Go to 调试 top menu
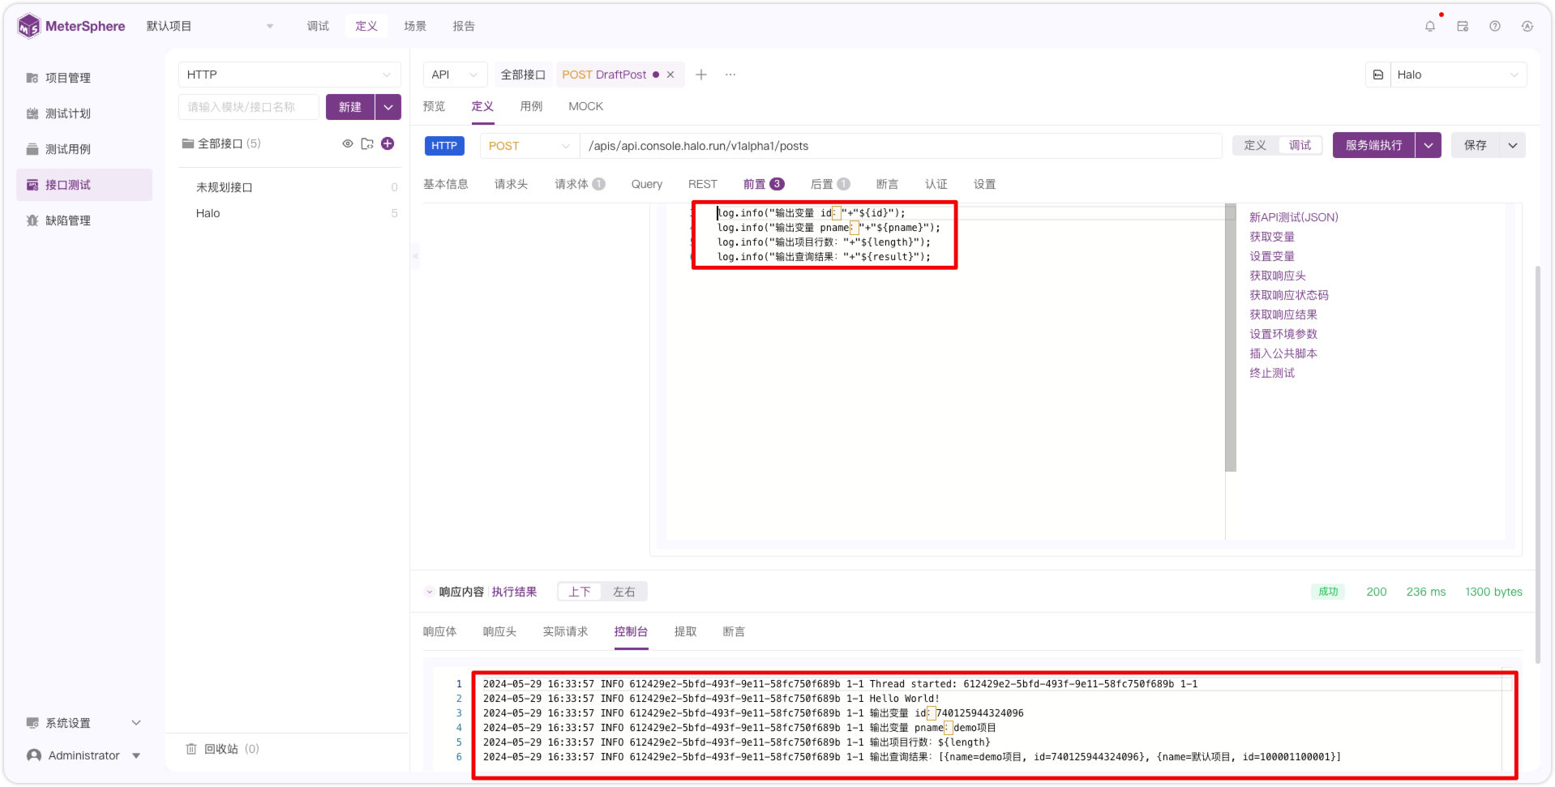Viewport: 1555px width, 787px height. pyautogui.click(x=318, y=26)
